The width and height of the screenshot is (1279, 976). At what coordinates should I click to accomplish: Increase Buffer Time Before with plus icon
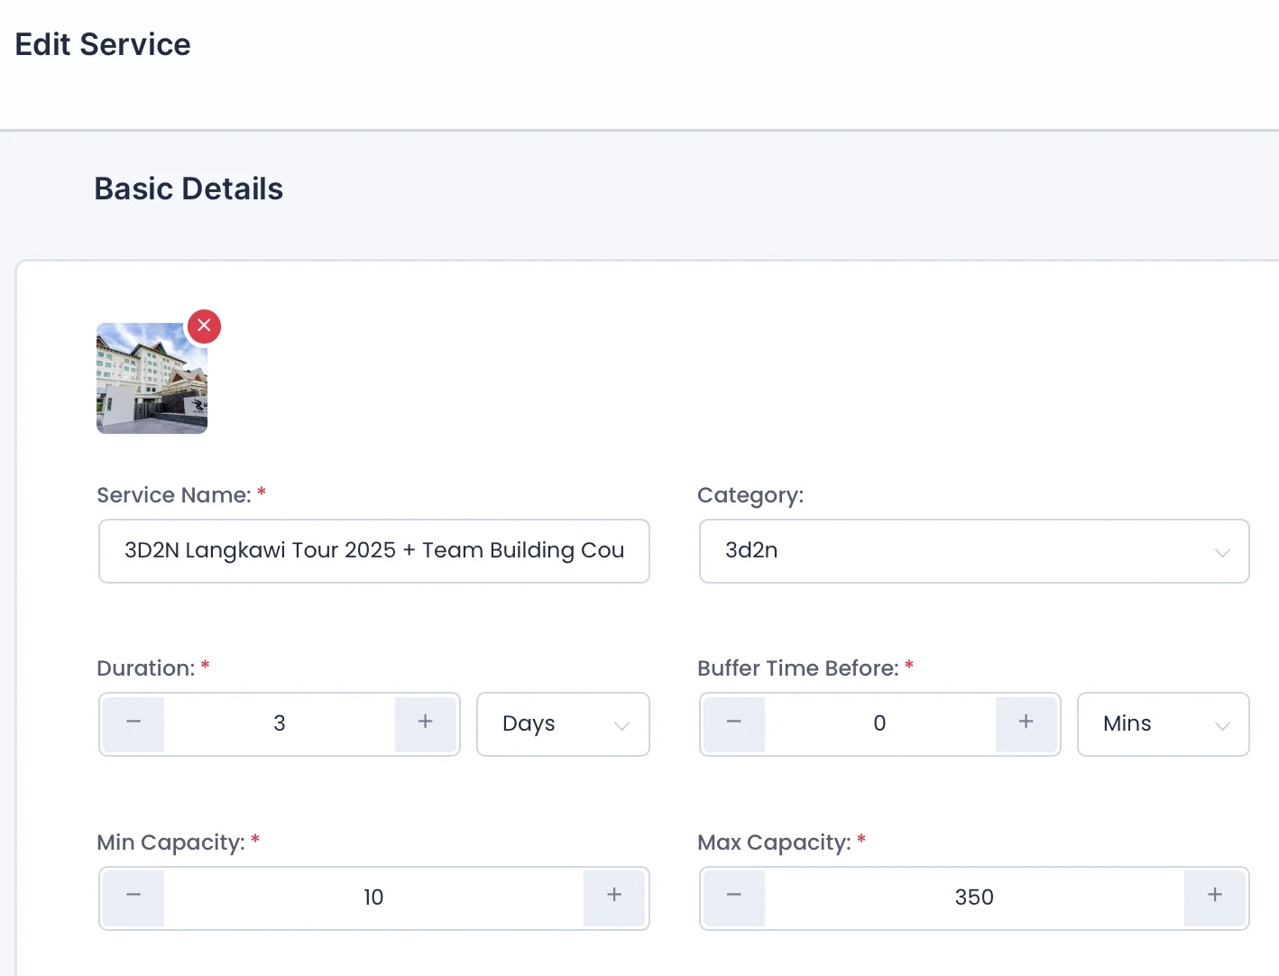(1026, 723)
